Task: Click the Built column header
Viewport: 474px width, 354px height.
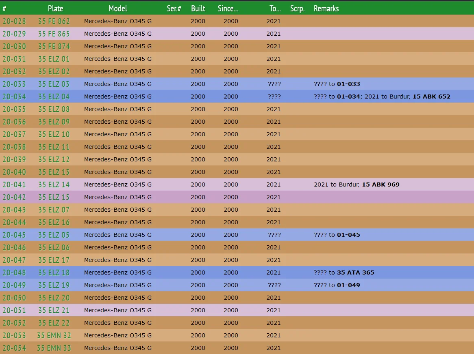Action: click(198, 9)
